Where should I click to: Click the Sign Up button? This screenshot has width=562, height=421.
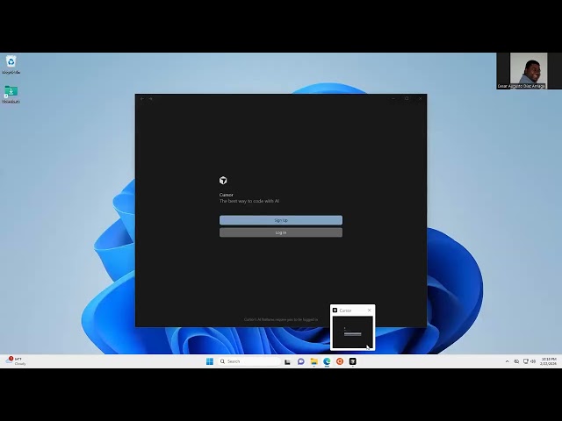pyautogui.click(x=281, y=220)
